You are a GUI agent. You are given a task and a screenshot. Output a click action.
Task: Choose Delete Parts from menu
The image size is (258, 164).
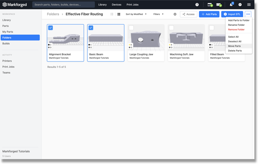(x=235, y=50)
